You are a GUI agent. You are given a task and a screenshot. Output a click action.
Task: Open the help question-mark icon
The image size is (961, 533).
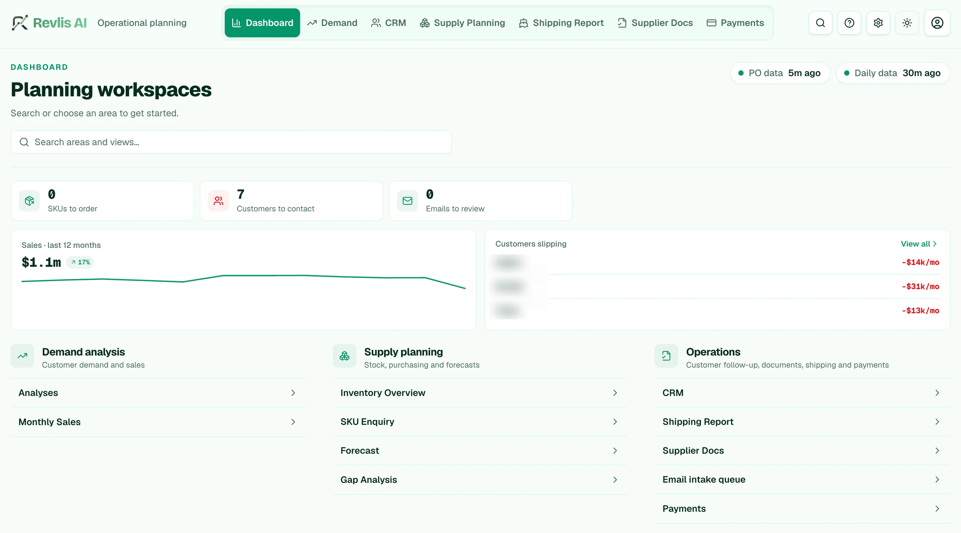[x=849, y=23]
